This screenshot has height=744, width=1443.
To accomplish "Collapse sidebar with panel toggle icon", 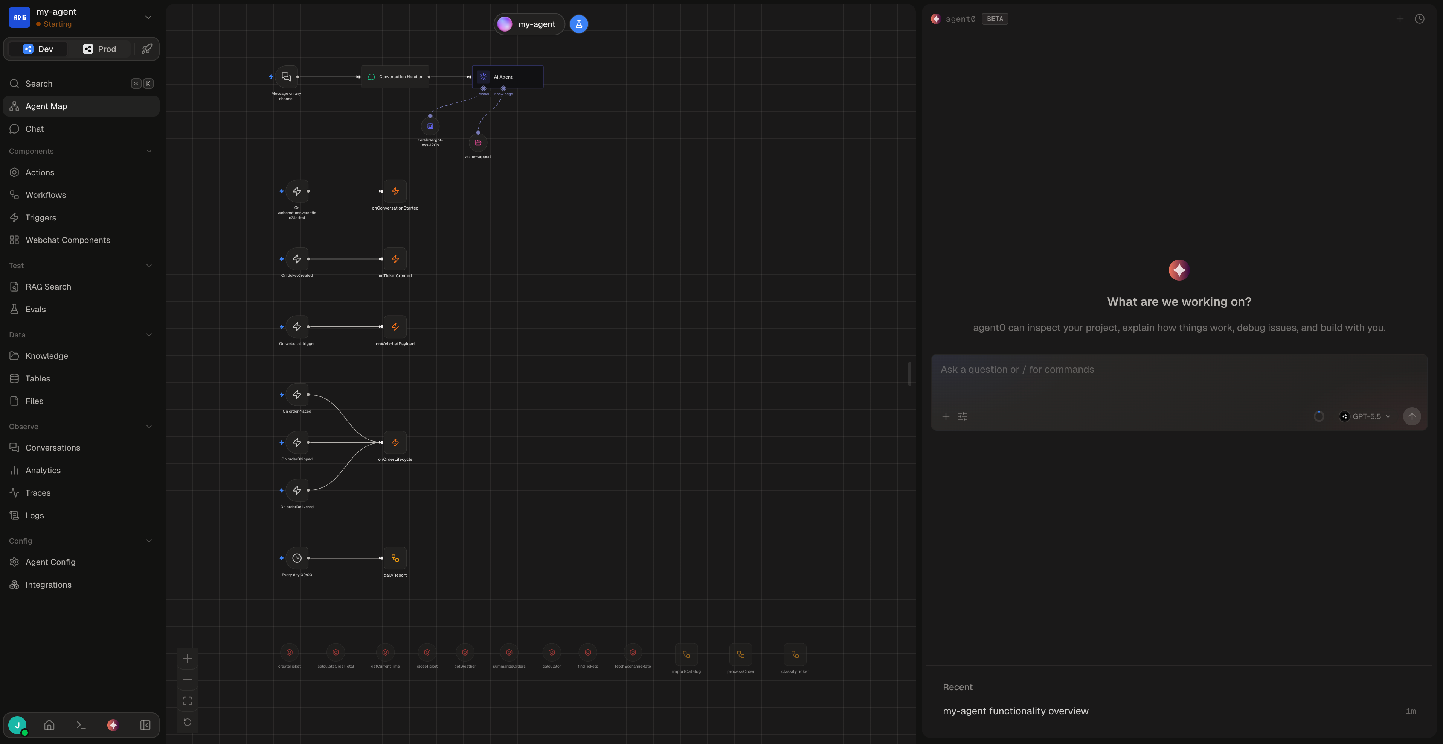I will pyautogui.click(x=145, y=726).
